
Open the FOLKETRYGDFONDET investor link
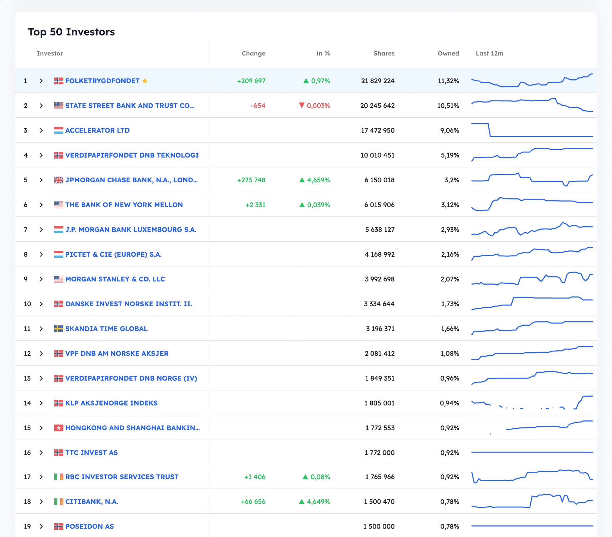[102, 81]
